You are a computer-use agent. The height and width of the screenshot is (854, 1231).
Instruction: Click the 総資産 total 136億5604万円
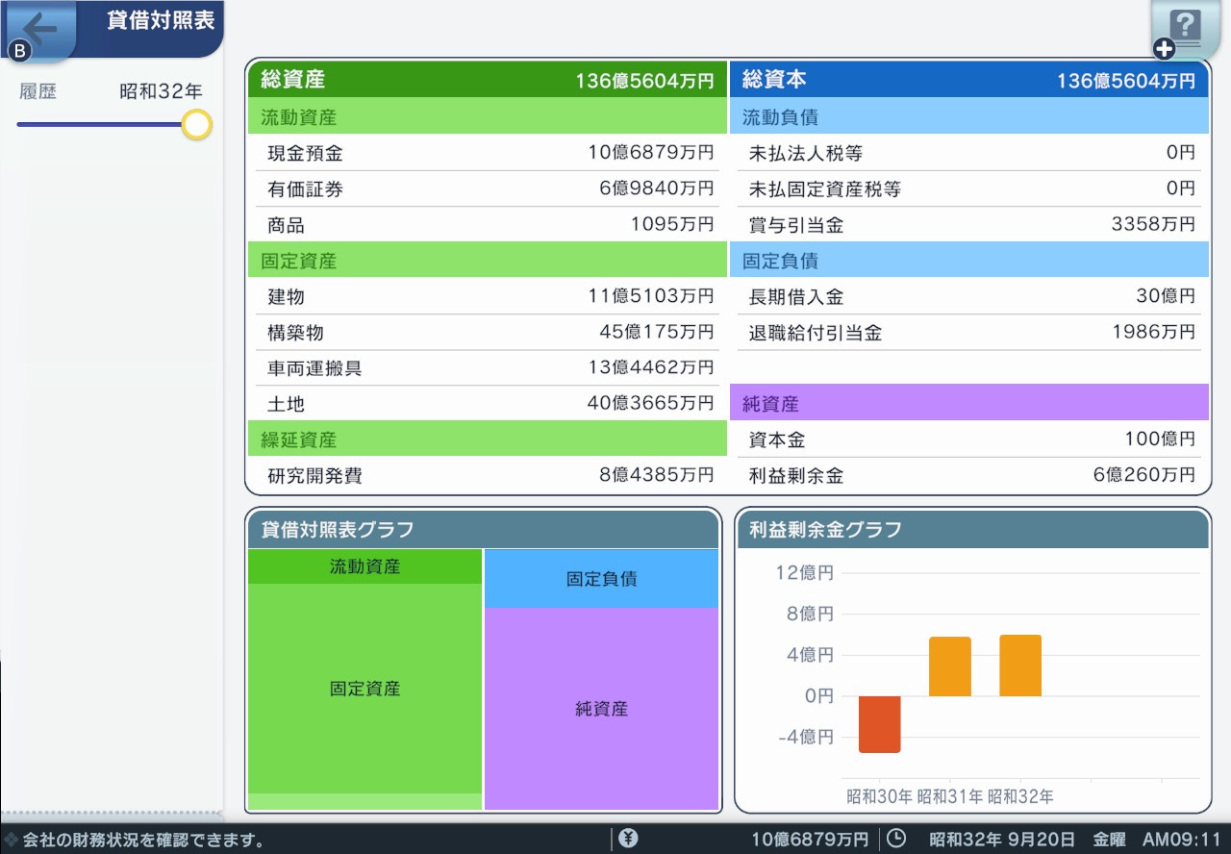click(x=645, y=81)
